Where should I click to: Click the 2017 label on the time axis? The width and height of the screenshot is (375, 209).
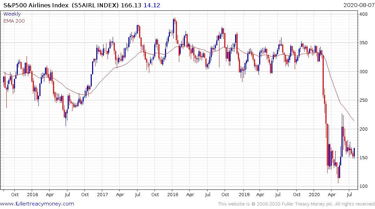(102, 194)
